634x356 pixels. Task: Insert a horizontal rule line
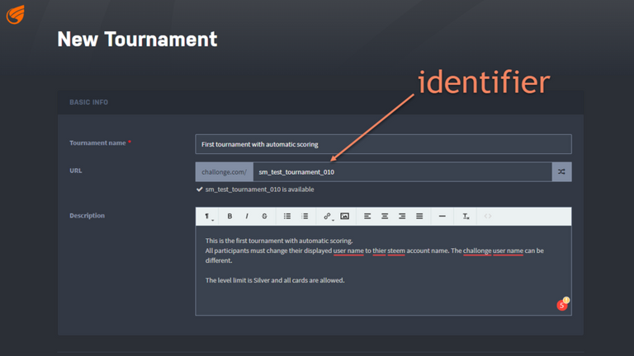click(x=442, y=216)
